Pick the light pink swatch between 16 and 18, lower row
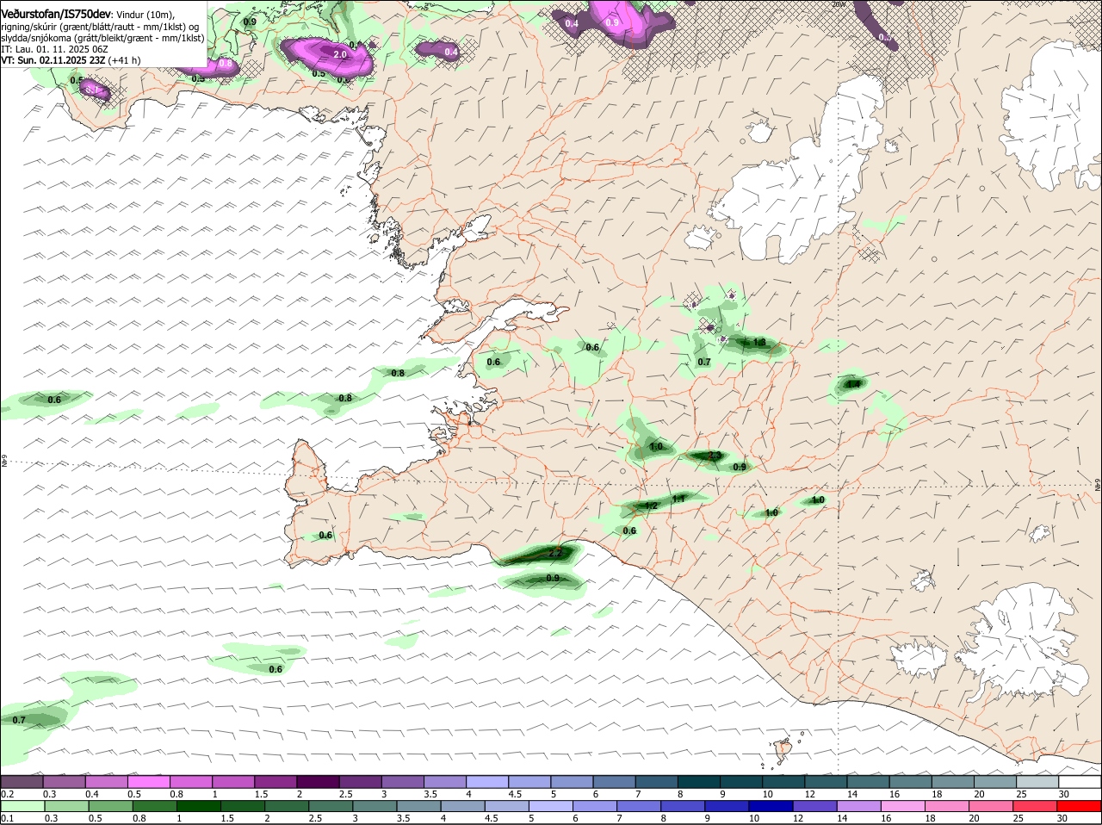 (x=904, y=806)
